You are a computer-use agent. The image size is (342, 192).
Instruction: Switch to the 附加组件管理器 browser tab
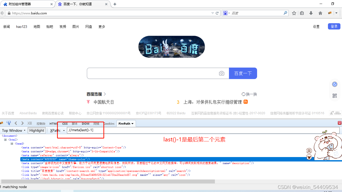27,4
